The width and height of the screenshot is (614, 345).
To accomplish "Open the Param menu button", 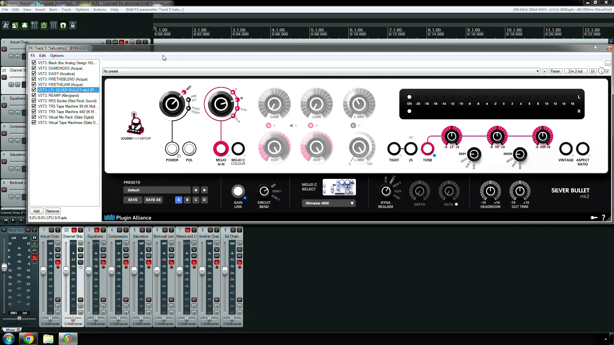I will pyautogui.click(x=555, y=71).
